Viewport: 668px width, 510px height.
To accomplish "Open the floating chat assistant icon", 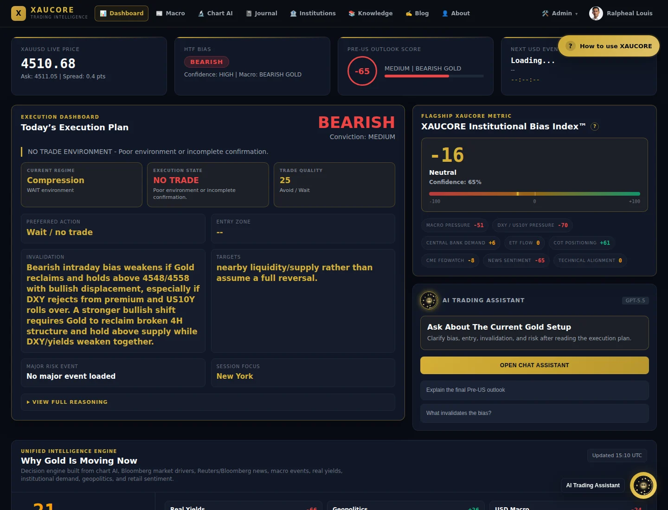I will (x=643, y=485).
